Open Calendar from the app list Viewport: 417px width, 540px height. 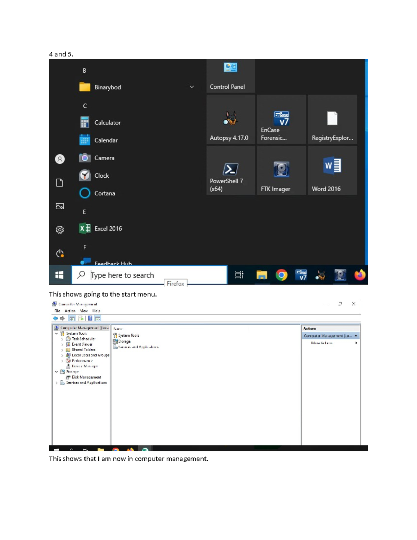point(99,140)
